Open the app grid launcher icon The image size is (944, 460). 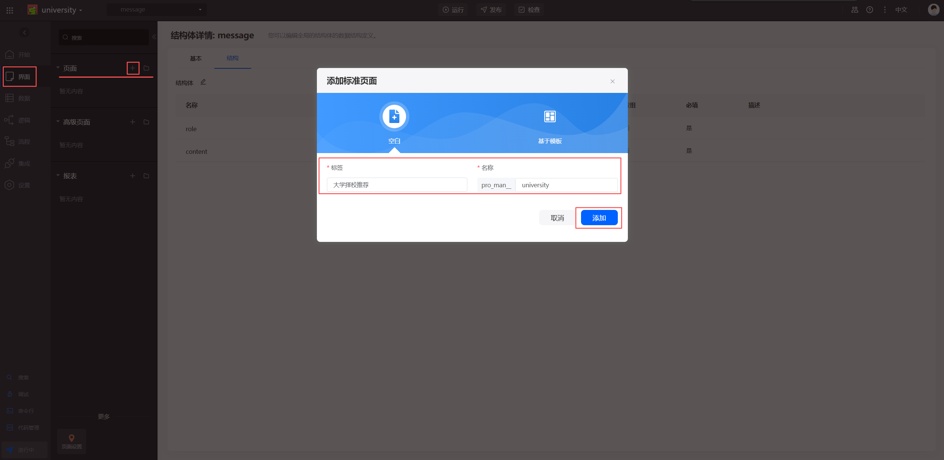[x=10, y=10]
